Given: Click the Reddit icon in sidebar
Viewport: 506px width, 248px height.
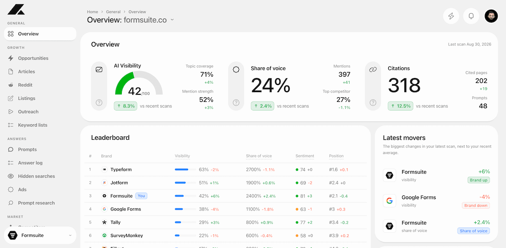Looking at the screenshot, I should pyautogui.click(x=11, y=85).
